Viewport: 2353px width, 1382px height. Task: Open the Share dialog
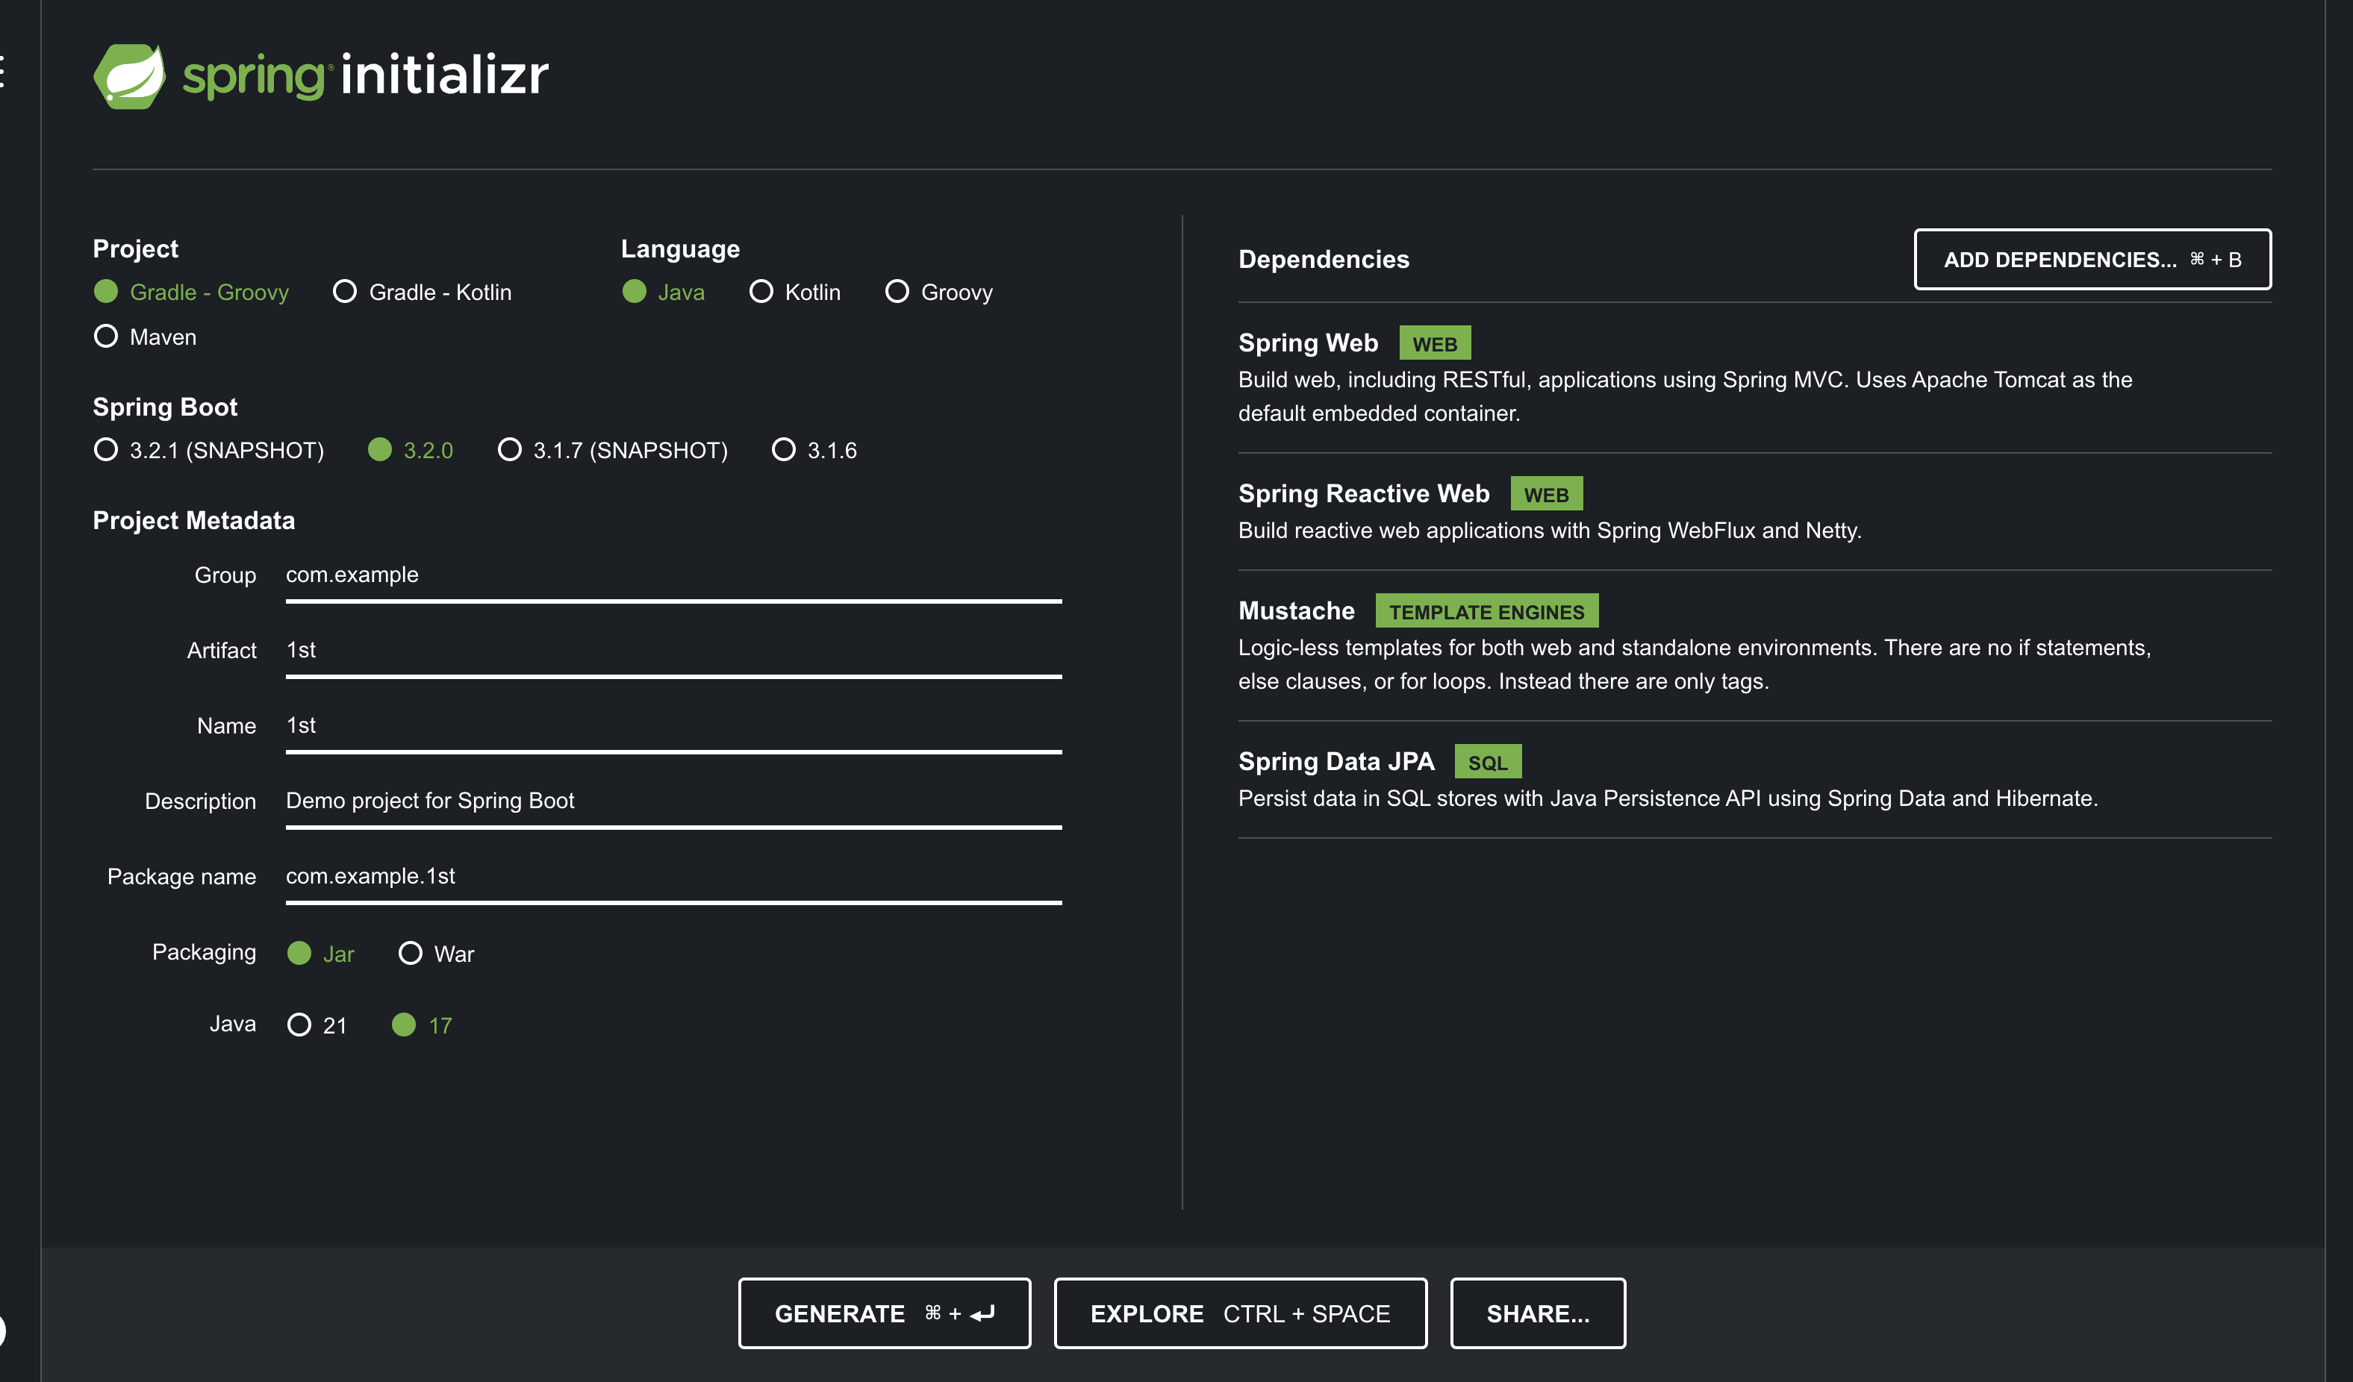(1537, 1313)
